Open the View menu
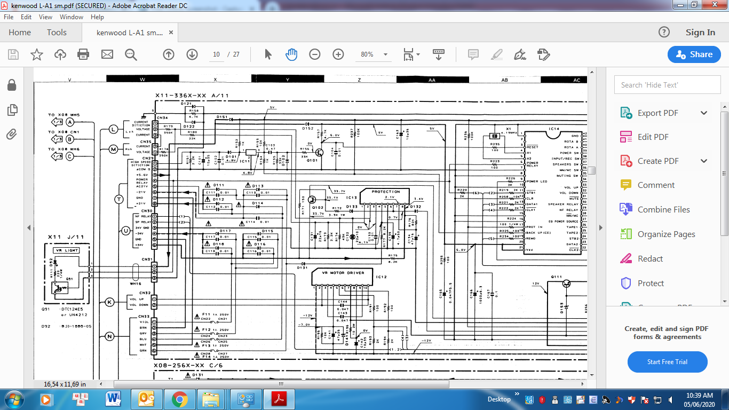This screenshot has width=729, height=410. pos(46,17)
